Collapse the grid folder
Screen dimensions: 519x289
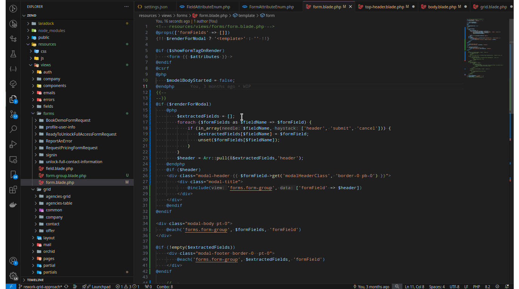[x=47, y=190]
